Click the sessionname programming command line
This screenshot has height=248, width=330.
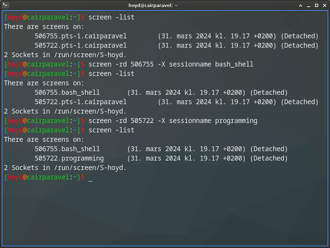(x=173, y=121)
